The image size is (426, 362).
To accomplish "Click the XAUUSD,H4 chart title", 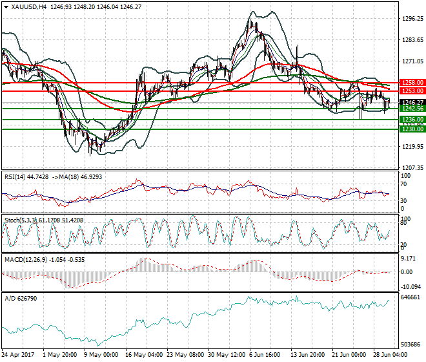I will [x=29, y=6].
